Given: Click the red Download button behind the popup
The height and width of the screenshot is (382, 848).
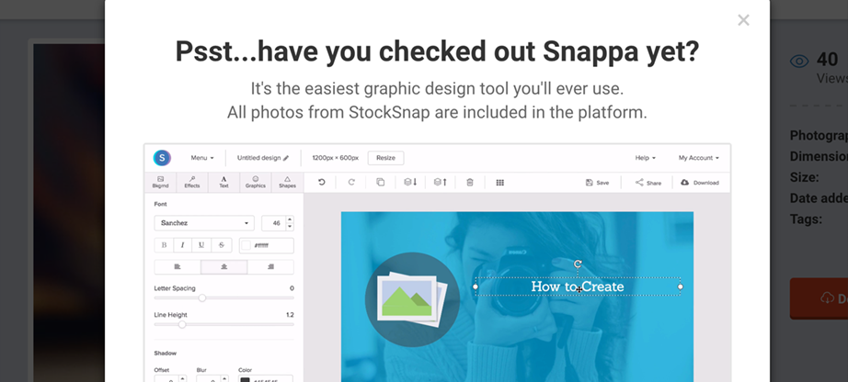Looking at the screenshot, I should pos(819,298).
